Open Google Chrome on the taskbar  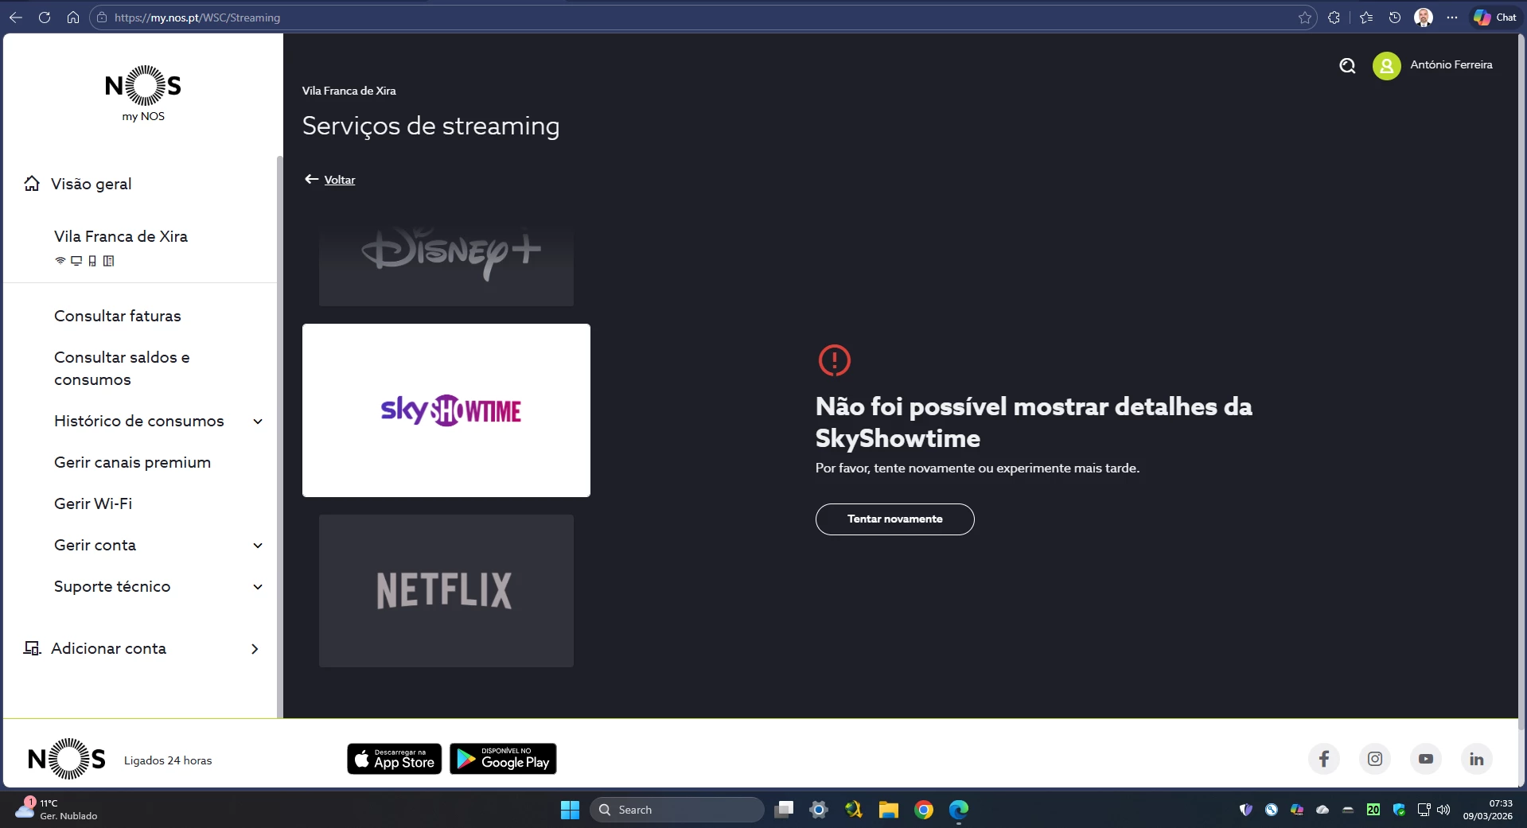[x=924, y=810]
